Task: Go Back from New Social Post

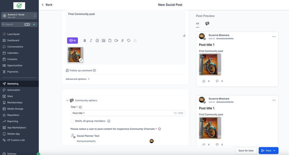Action: tap(47, 5)
